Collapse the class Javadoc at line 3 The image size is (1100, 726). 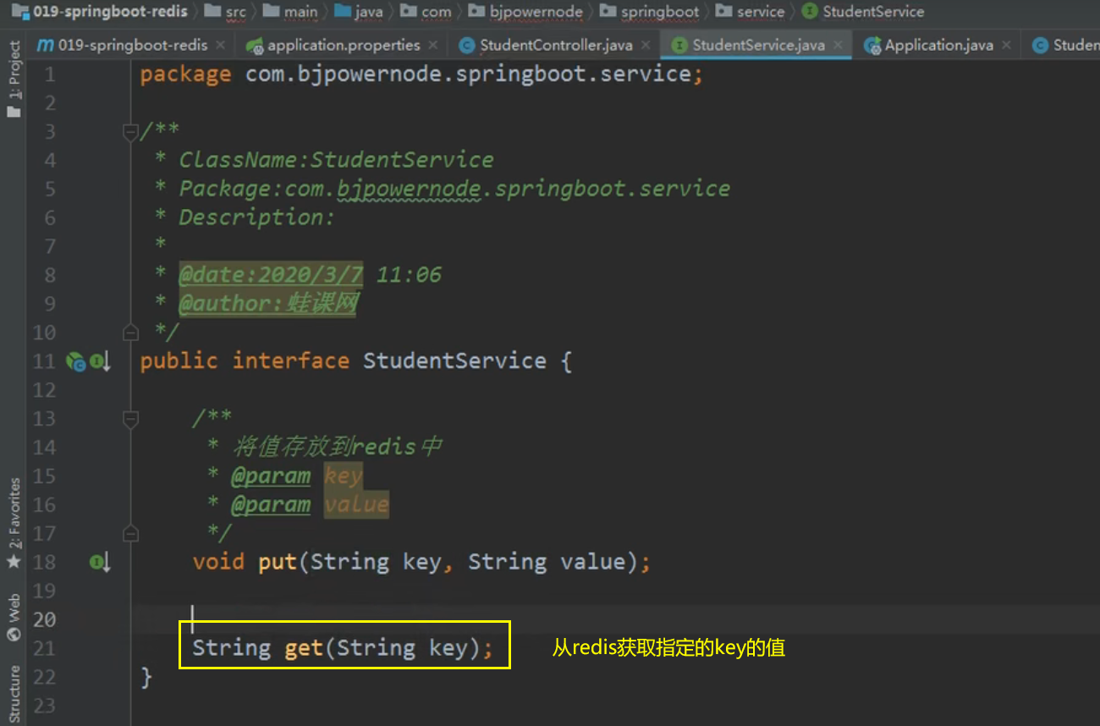point(130,132)
